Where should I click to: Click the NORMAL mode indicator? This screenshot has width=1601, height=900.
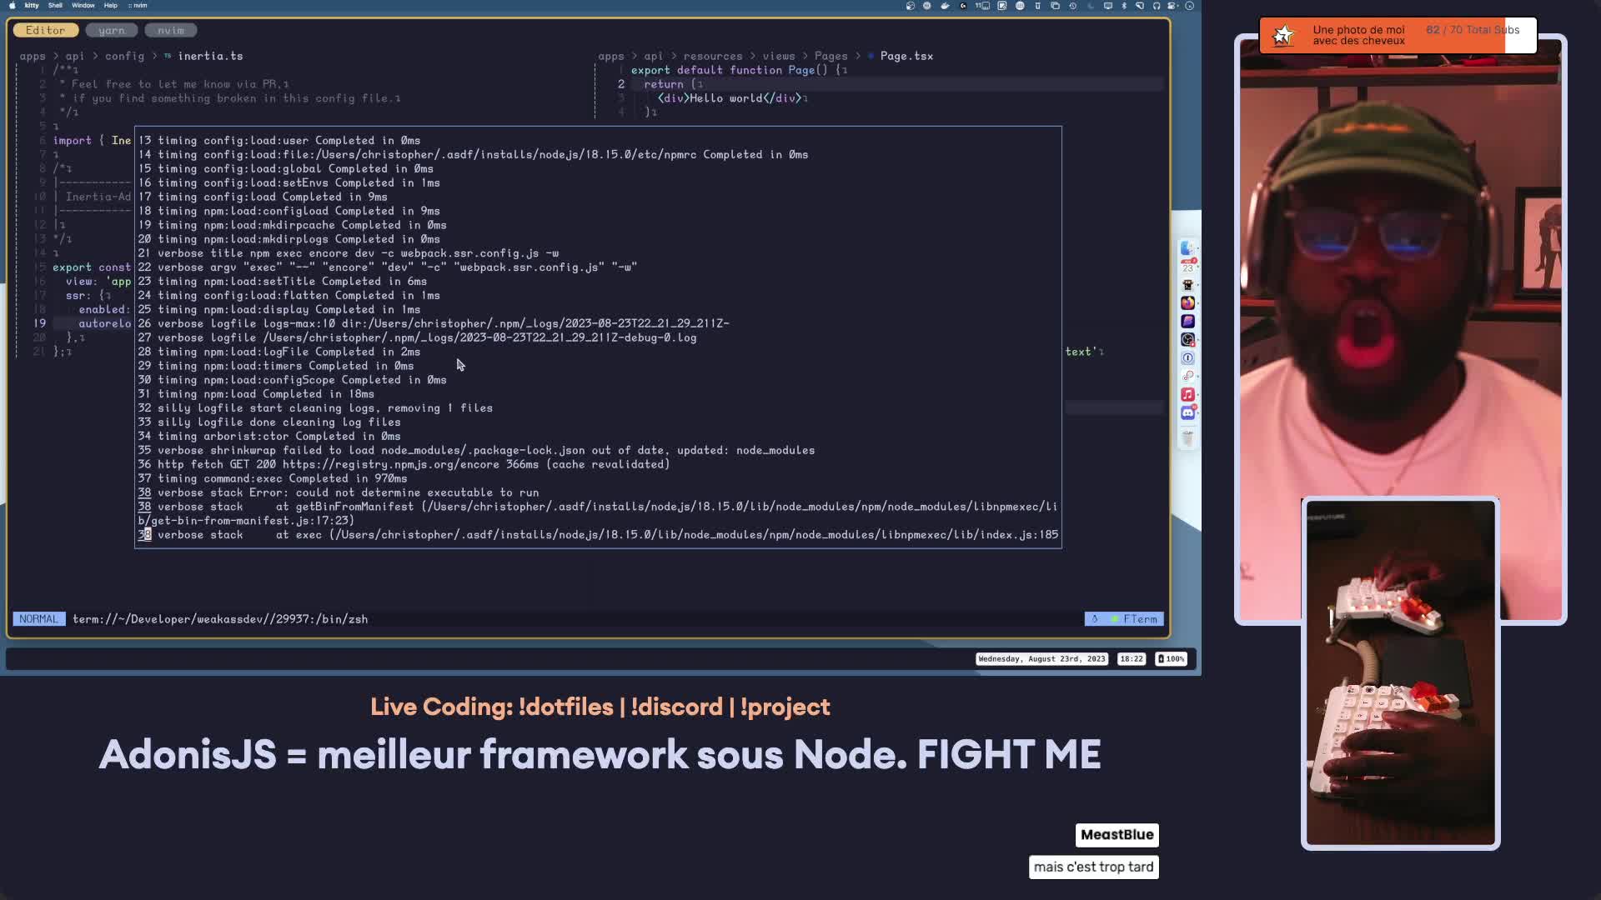[x=39, y=619]
